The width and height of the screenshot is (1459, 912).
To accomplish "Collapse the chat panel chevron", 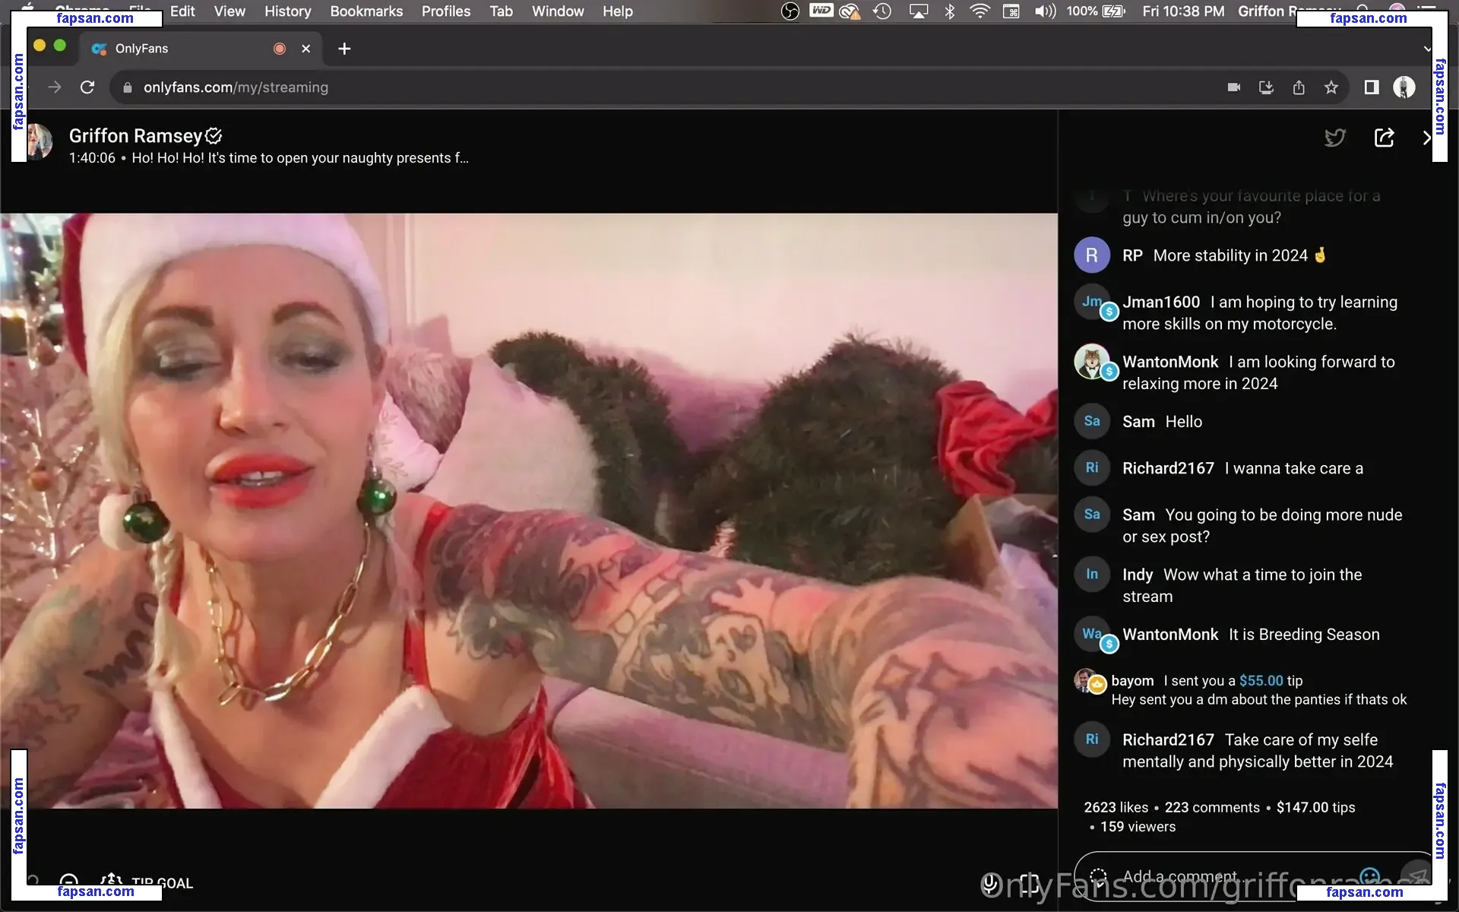I will pyautogui.click(x=1426, y=138).
